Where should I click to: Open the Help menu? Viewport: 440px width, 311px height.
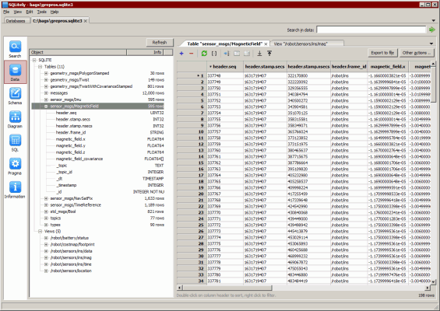click(55, 12)
